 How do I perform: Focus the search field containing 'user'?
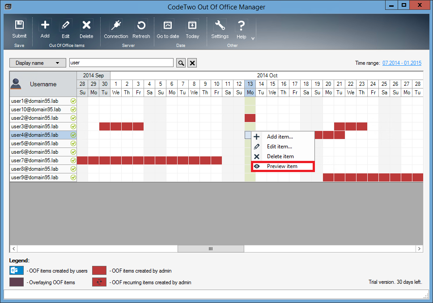coord(121,63)
